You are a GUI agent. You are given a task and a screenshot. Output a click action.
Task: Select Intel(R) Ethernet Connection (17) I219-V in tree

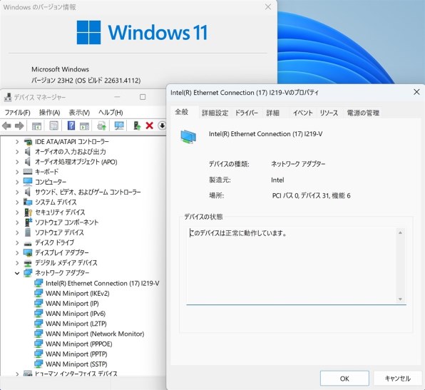click(x=103, y=283)
